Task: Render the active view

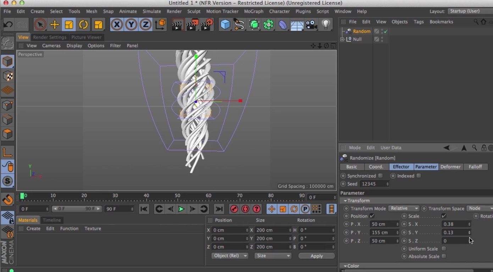Action: point(178,24)
